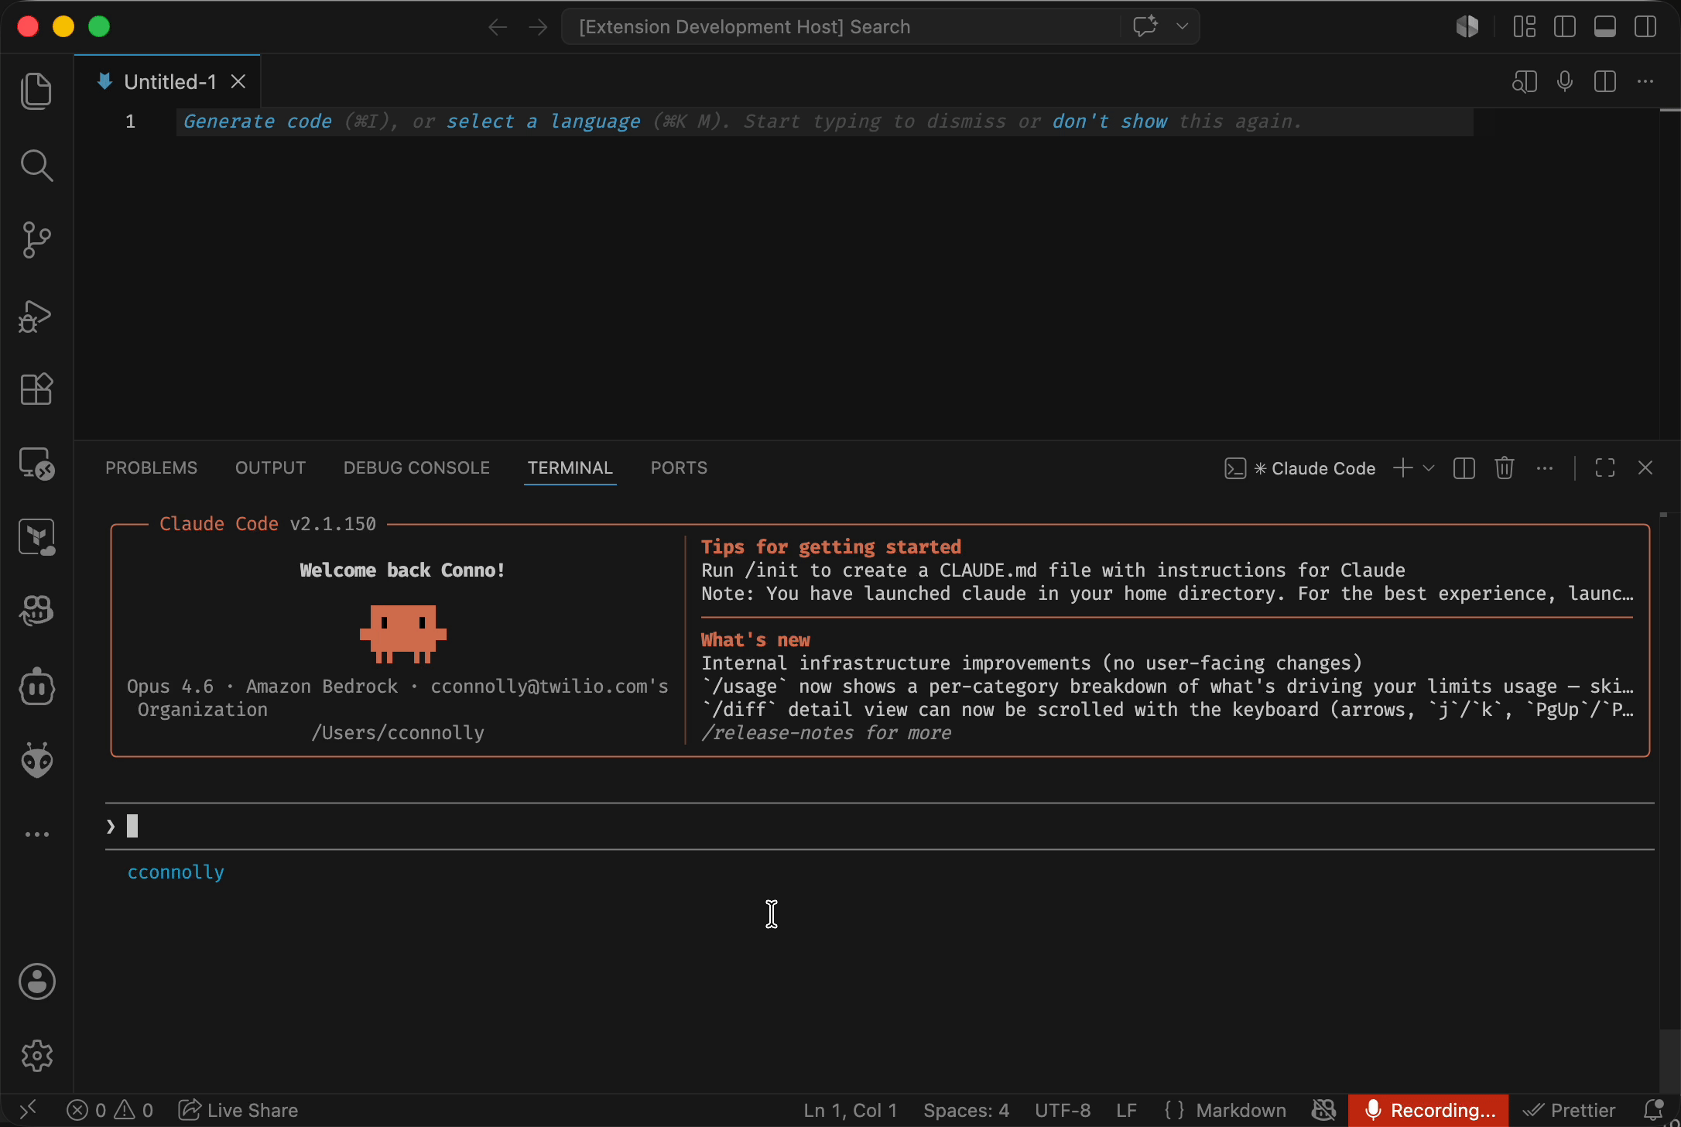Stop the Recording status item
Viewport: 1681px width, 1127px height.
[1429, 1110]
